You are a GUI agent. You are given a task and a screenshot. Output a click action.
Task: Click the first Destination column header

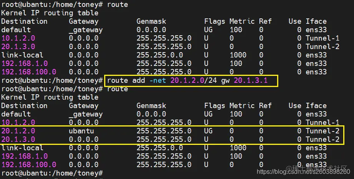pyautogui.click(x=24, y=21)
